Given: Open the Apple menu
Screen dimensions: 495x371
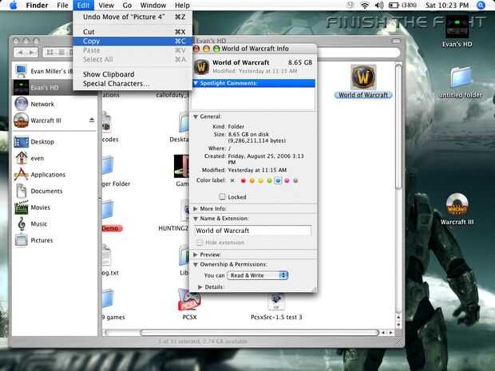Looking at the screenshot, I should (14, 6).
